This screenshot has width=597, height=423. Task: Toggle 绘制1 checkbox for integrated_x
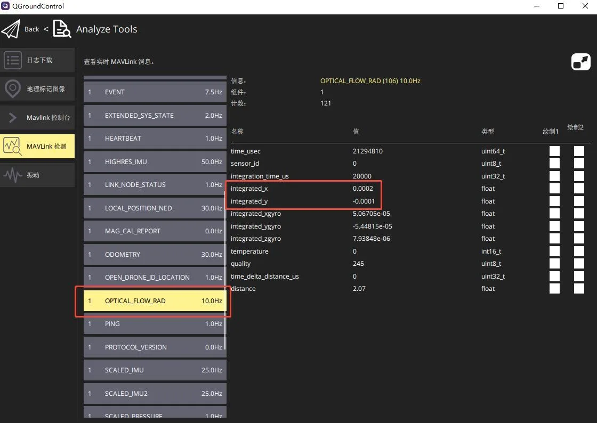pos(554,188)
